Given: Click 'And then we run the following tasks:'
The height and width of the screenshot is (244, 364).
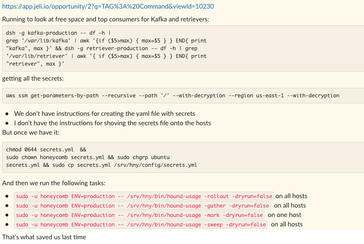Looking at the screenshot, I should (x=54, y=183).
